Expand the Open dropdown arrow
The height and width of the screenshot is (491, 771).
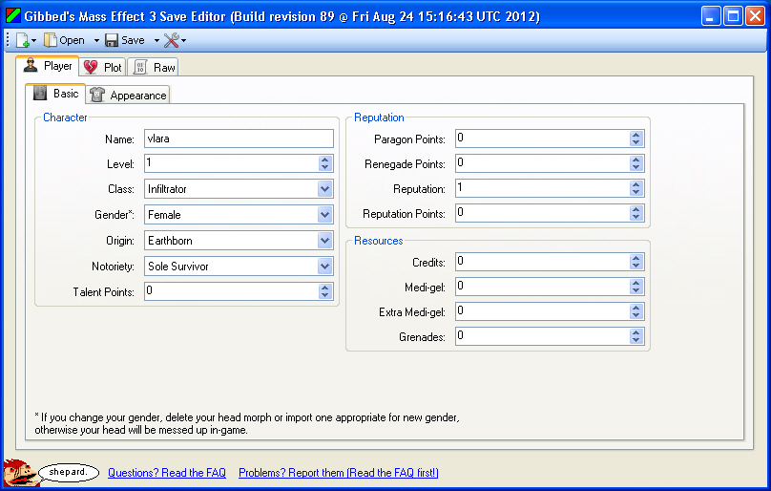point(96,40)
